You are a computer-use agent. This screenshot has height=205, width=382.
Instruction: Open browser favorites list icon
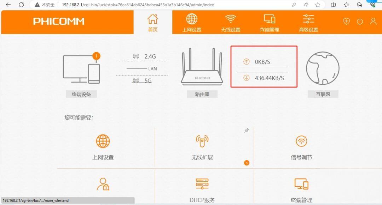[346, 5]
